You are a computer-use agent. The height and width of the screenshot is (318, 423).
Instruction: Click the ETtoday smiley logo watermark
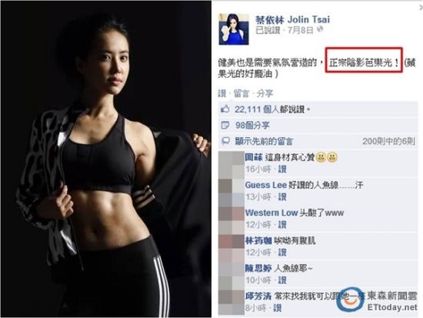click(x=350, y=300)
